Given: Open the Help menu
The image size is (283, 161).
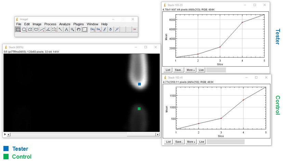Looking at the screenshot, I should pyautogui.click(x=104, y=24).
